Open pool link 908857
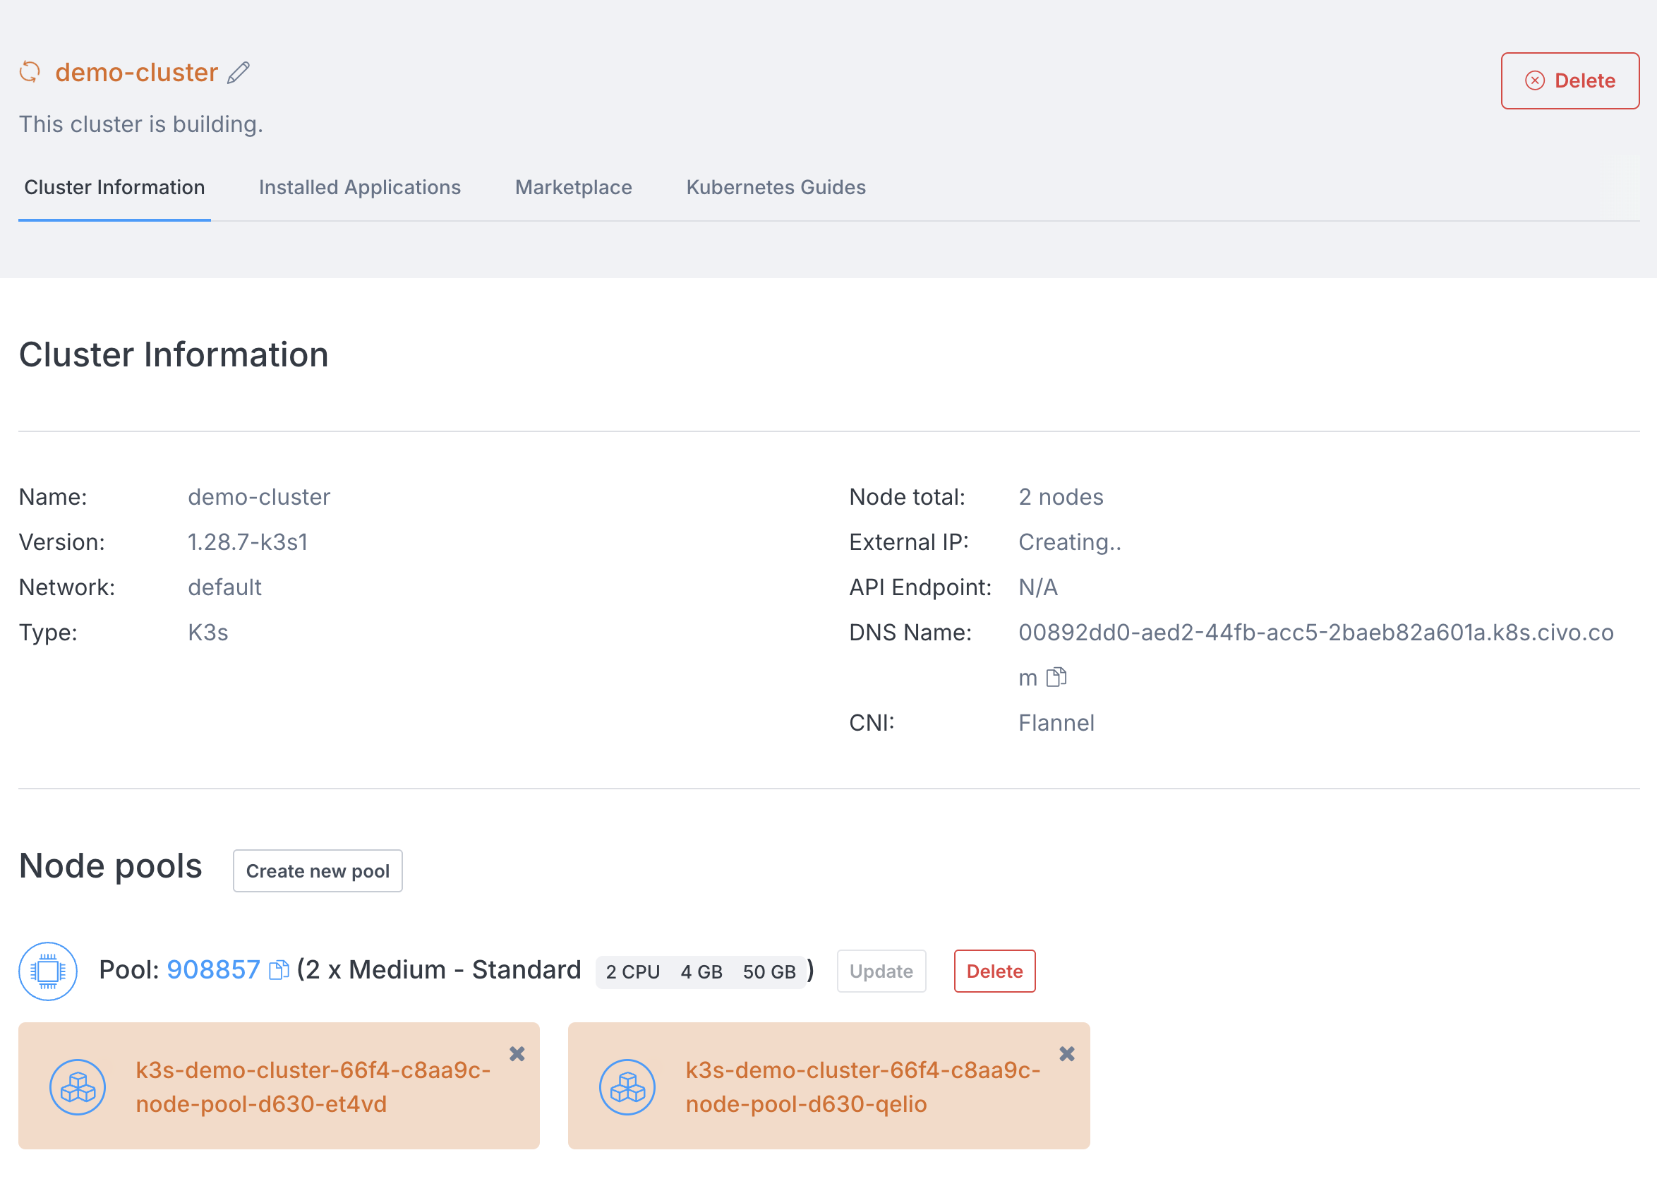Screen dimensions: 1657x1179 (213, 970)
